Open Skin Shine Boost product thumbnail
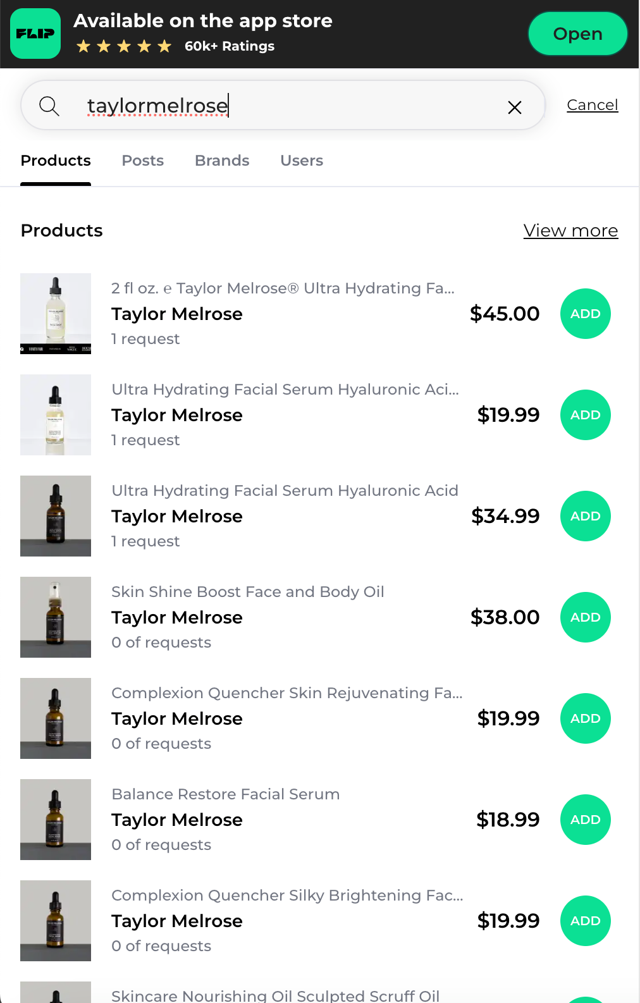Screen dimensions: 640x1003 (x=56, y=617)
